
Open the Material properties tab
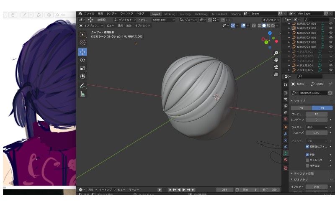pos(286,160)
